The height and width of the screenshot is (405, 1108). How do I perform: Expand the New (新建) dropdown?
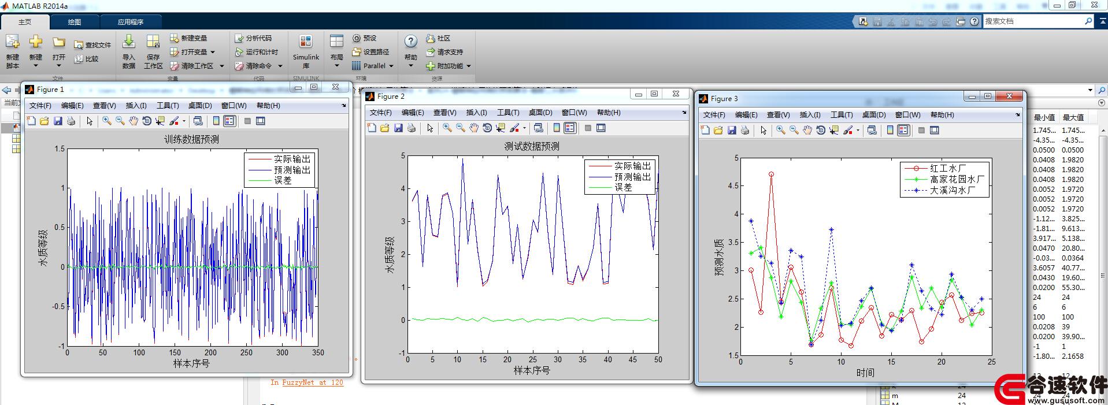tap(36, 66)
